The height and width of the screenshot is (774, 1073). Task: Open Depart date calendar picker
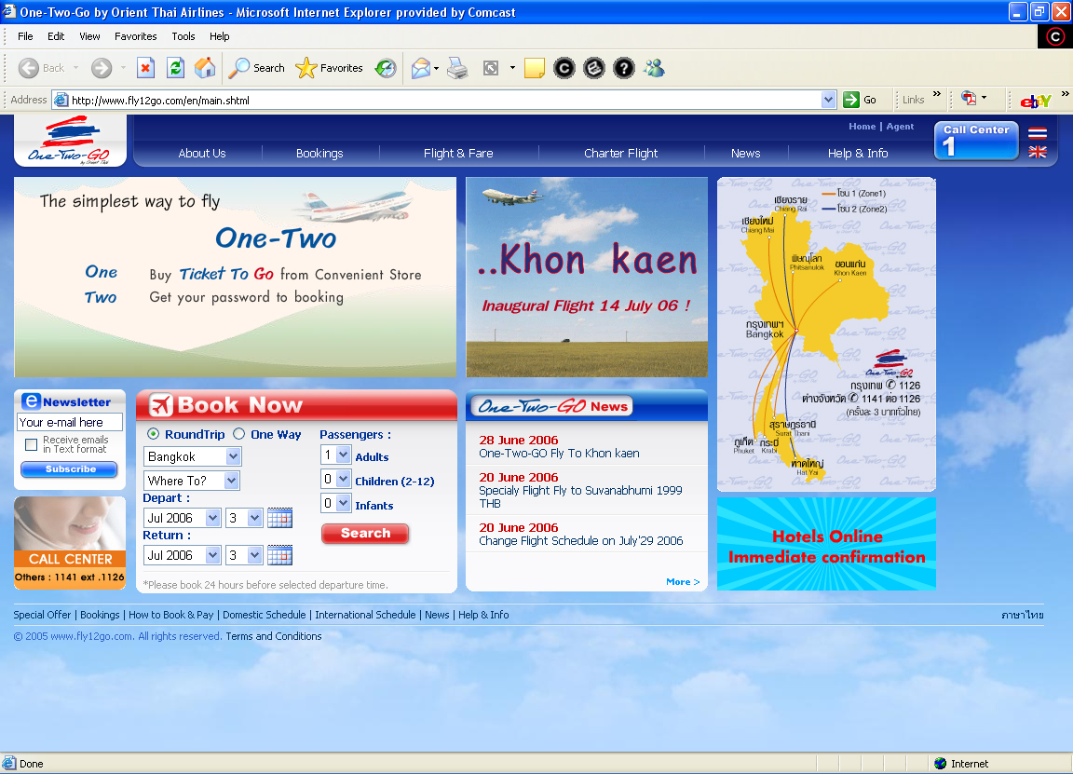279,518
